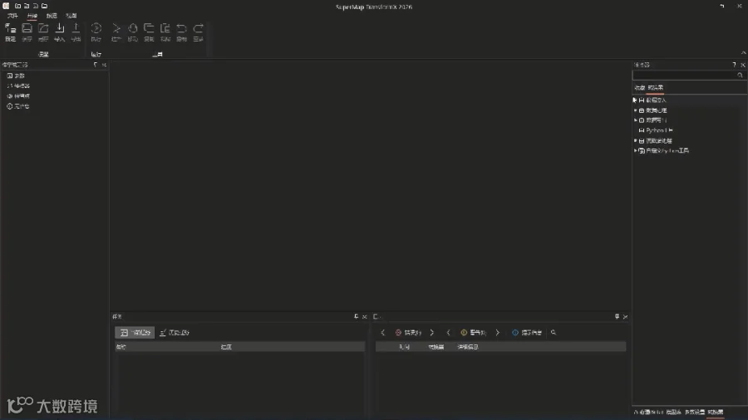Click the question-mark help icon on right panel

pyautogui.click(x=734, y=65)
